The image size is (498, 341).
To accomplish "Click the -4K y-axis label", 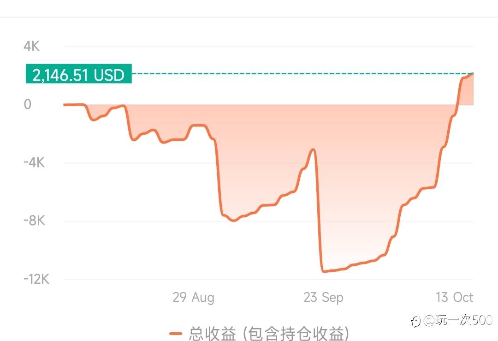I will (34, 163).
